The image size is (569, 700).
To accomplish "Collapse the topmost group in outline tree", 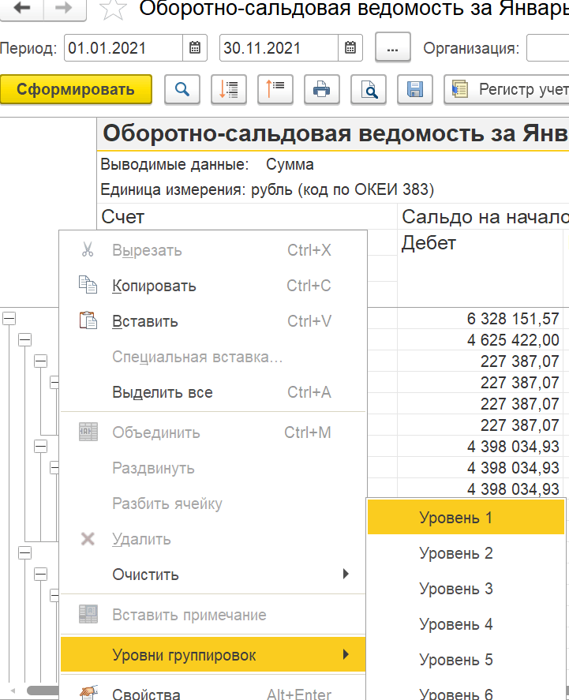I will coord(9,318).
